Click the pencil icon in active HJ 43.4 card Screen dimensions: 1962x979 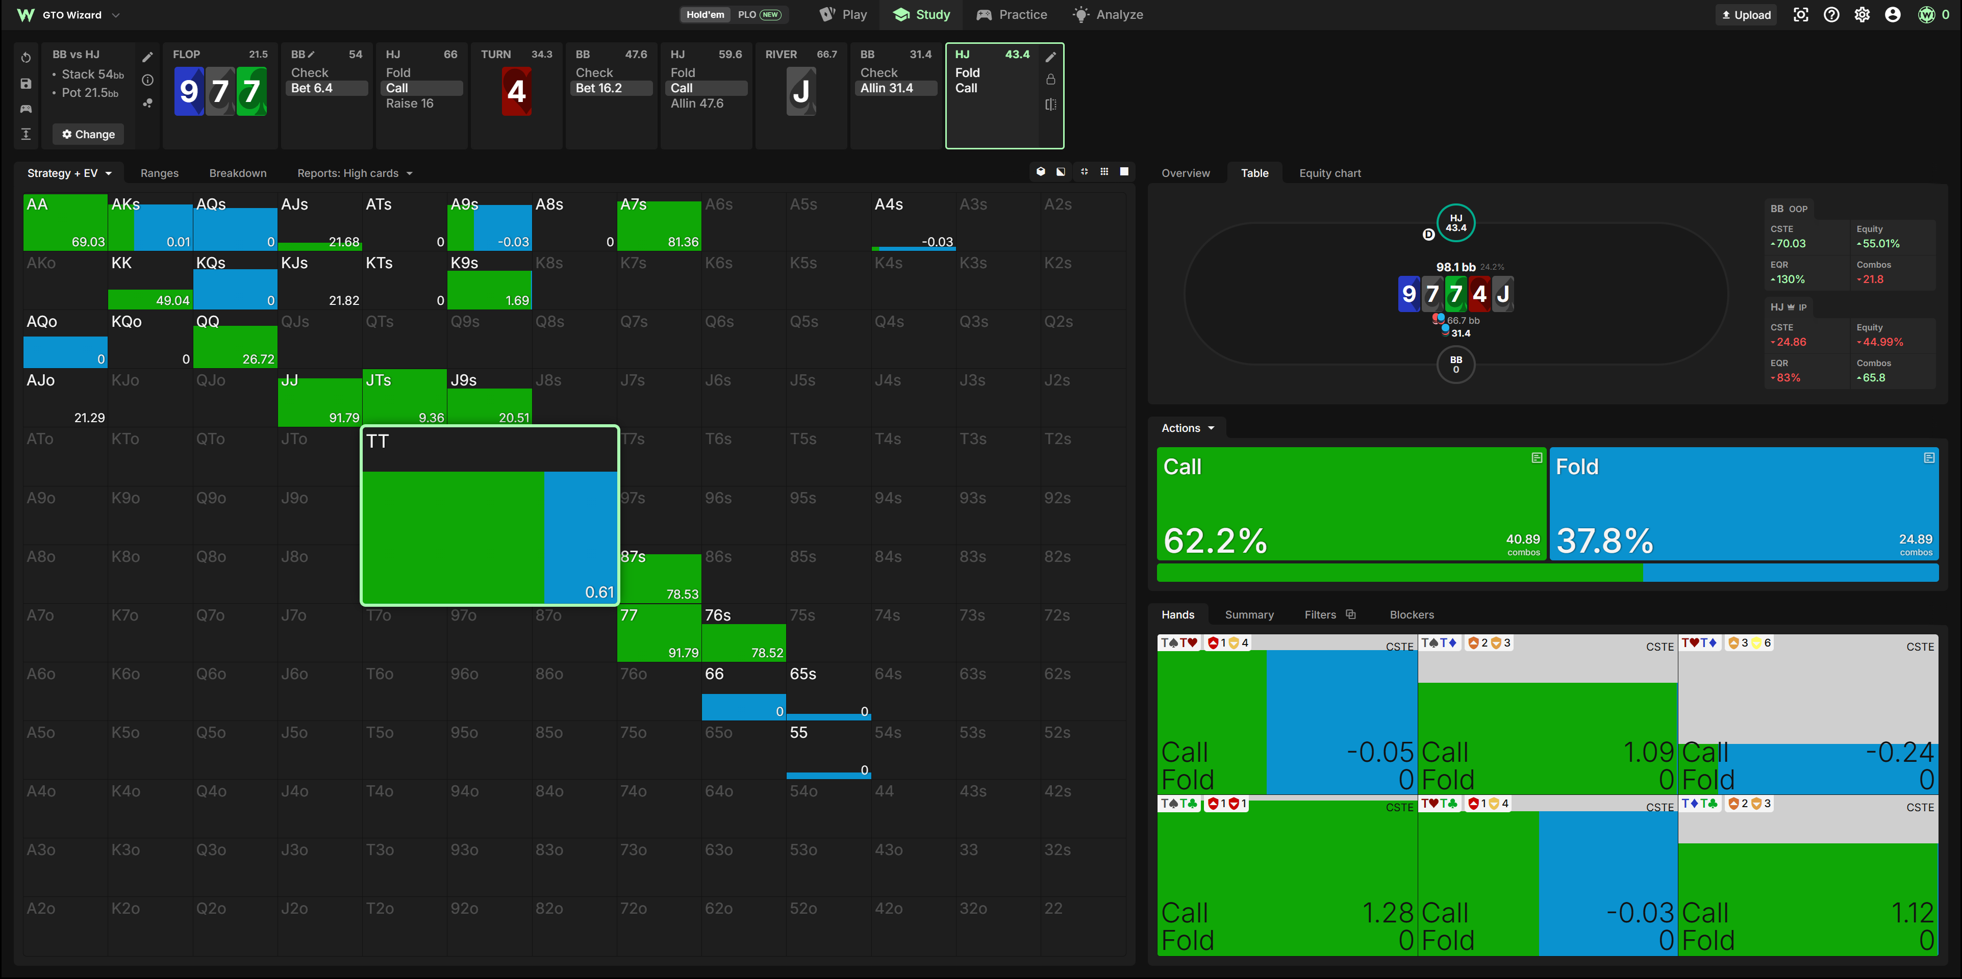[1050, 57]
